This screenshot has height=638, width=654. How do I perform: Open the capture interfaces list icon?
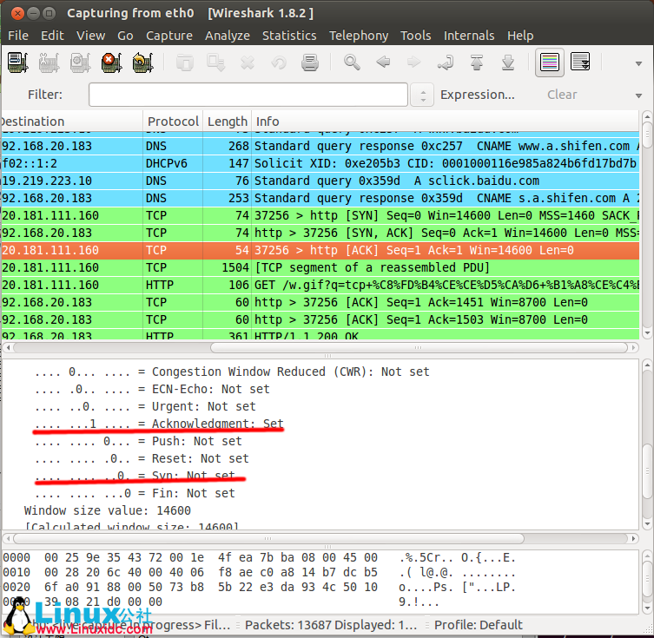tap(18, 62)
